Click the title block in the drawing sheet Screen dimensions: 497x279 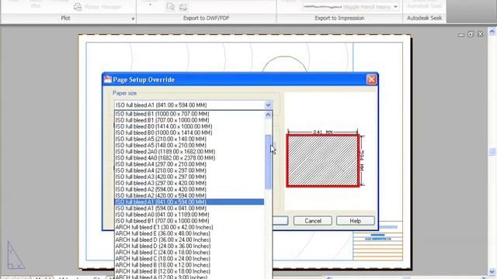pyautogui.click(x=378, y=240)
